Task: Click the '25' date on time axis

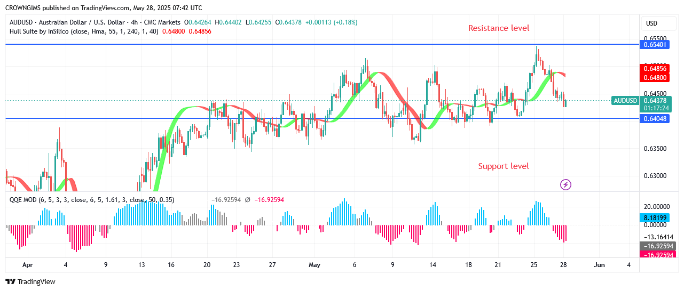Action: tap(534, 265)
